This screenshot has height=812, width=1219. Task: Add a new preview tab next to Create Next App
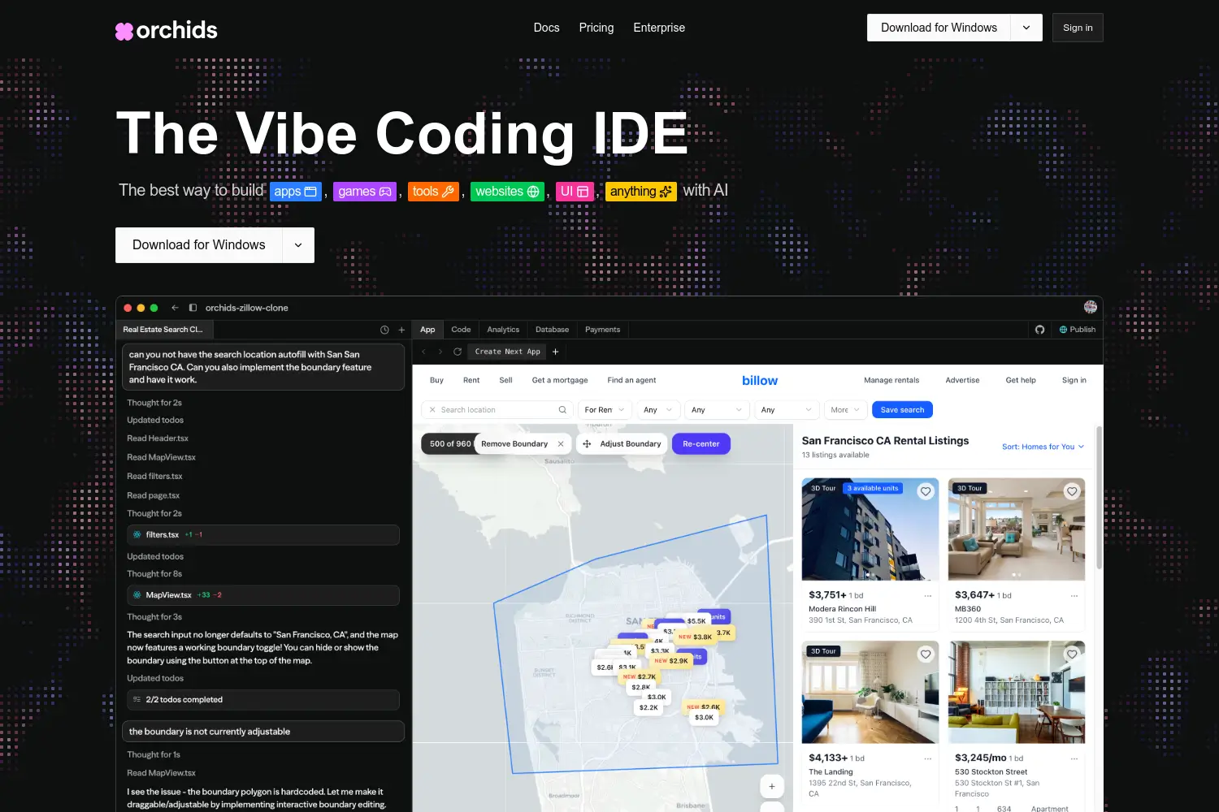click(556, 352)
